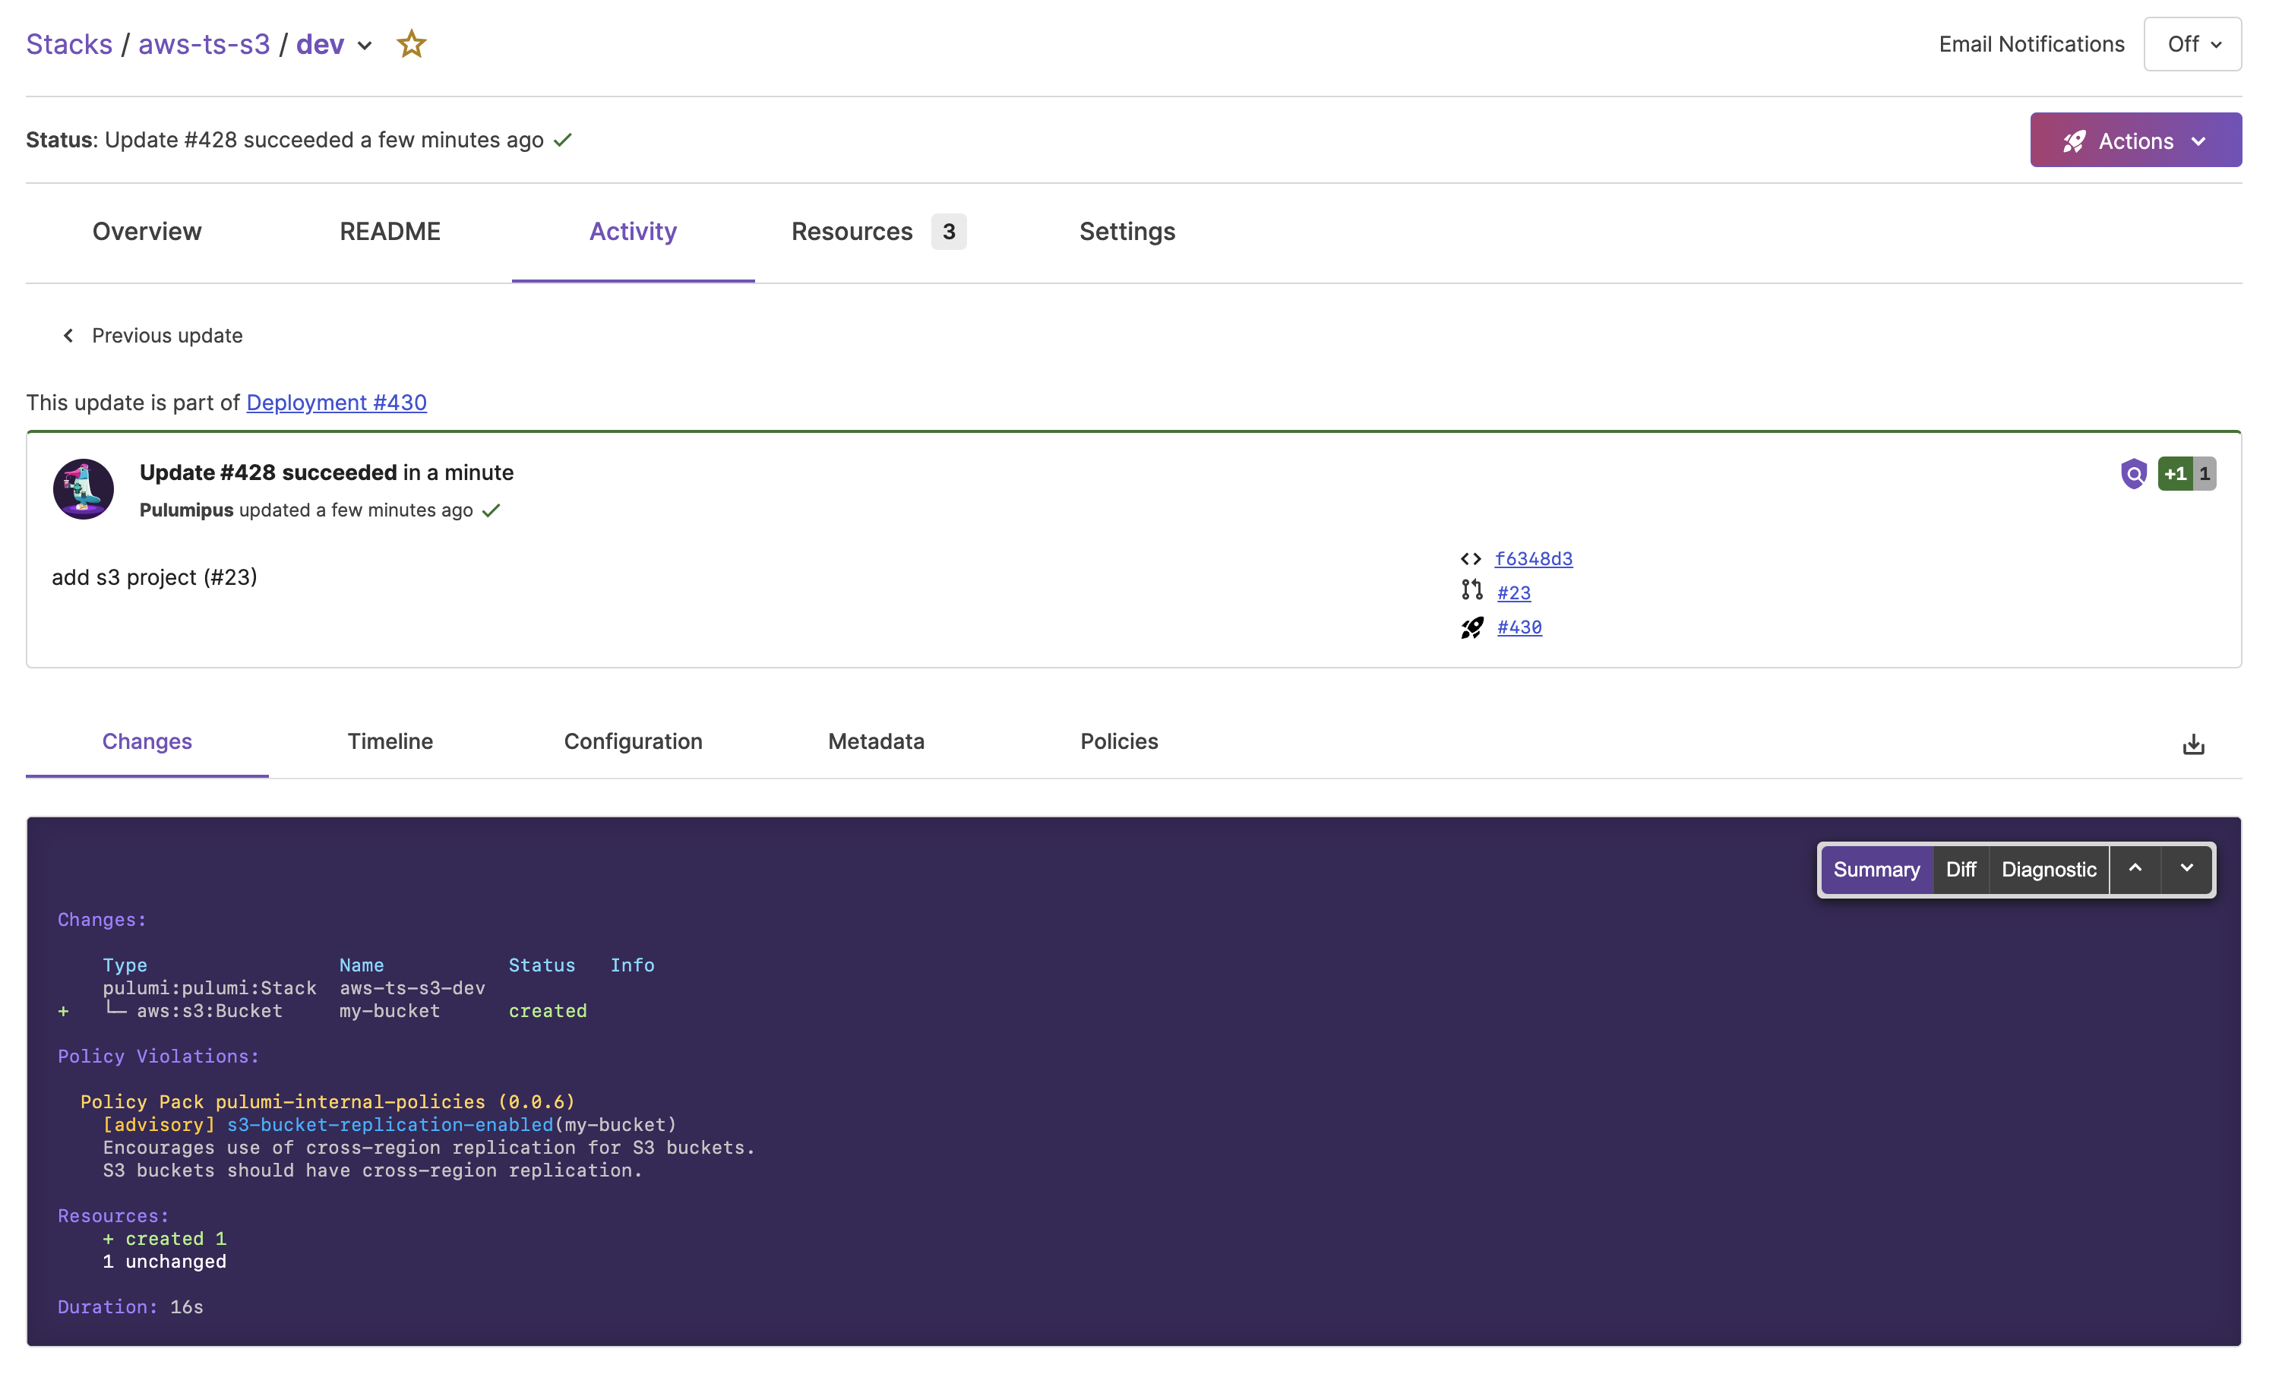Click 'Update #428 succeeded' heading
Viewport: 2282px width, 1390px height.
(x=269, y=472)
